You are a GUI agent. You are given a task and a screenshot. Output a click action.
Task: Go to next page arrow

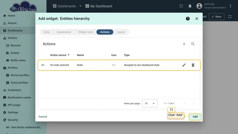tap(194, 103)
